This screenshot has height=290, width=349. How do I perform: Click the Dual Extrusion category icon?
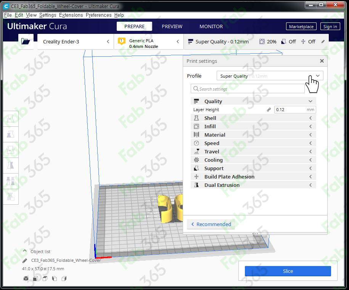tap(196, 185)
